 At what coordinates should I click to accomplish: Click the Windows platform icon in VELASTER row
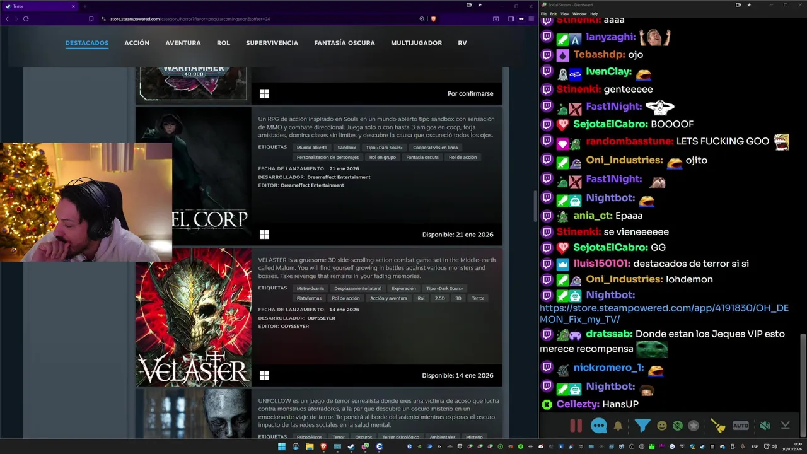pos(264,376)
